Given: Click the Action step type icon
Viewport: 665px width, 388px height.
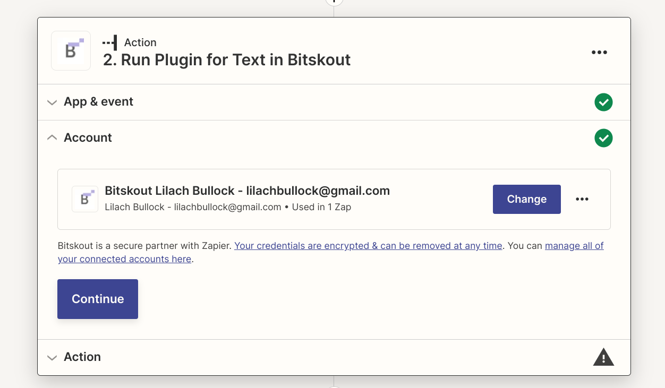Looking at the screenshot, I should point(110,42).
